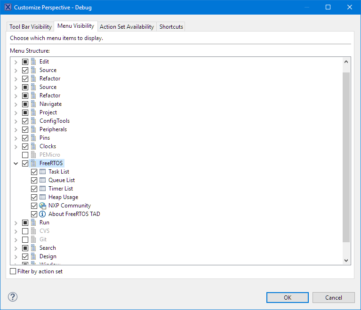Viewport: 361px width, 310px height.
Task: Click the info icon beside About FreeRTOS TAD
Action: [x=42, y=214]
